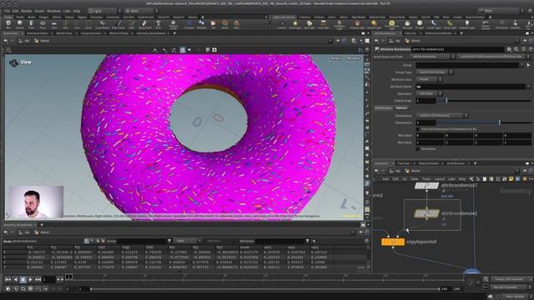Select the Sphere shelf tool
The image size is (534, 300).
20,24
